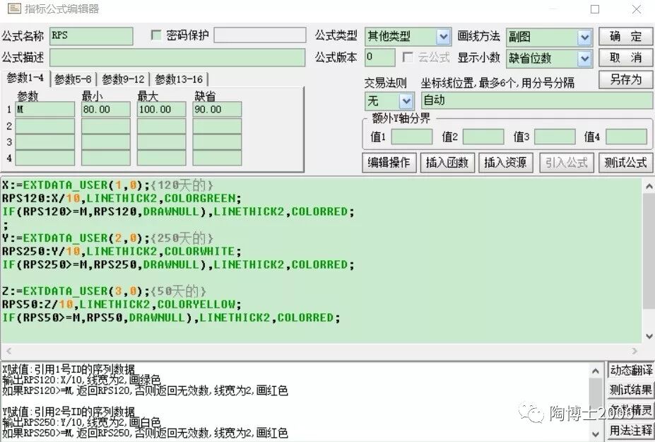The image size is (655, 442).
Task: Test the formula with 测试公式
Action: click(x=625, y=163)
